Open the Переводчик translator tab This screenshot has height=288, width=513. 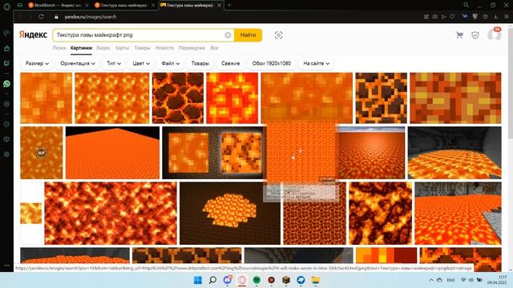pyautogui.click(x=192, y=48)
